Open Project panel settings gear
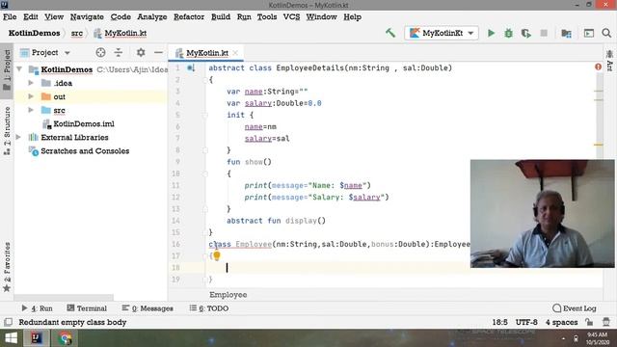617x347 pixels. point(141,52)
